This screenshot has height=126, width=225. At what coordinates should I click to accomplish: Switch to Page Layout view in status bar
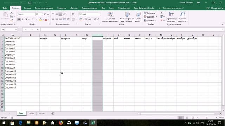[x=187, y=118]
